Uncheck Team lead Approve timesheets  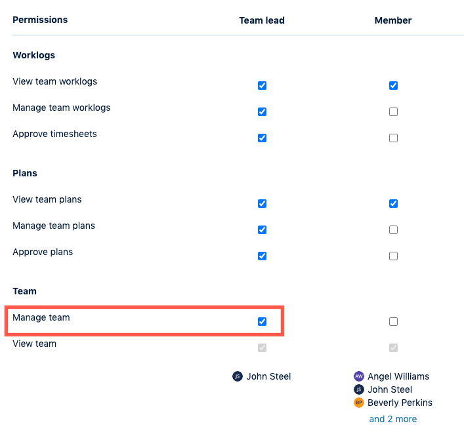pos(262,138)
